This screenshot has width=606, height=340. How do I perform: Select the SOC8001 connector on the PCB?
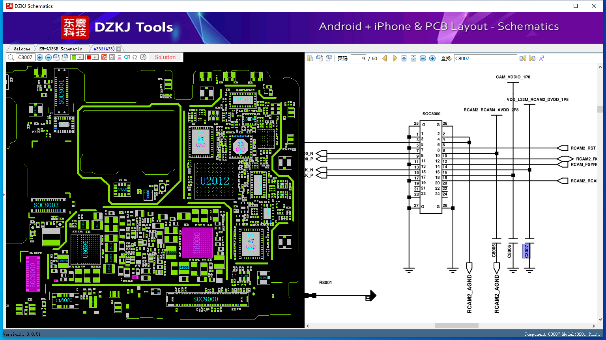[x=61, y=91]
